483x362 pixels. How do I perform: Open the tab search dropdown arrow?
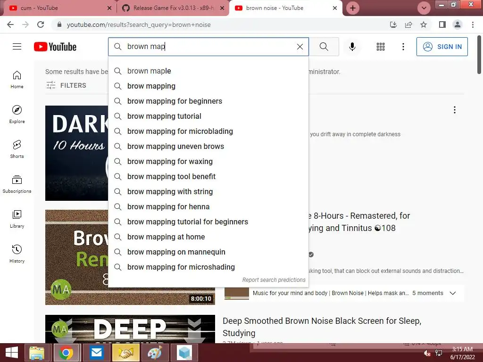424,8
